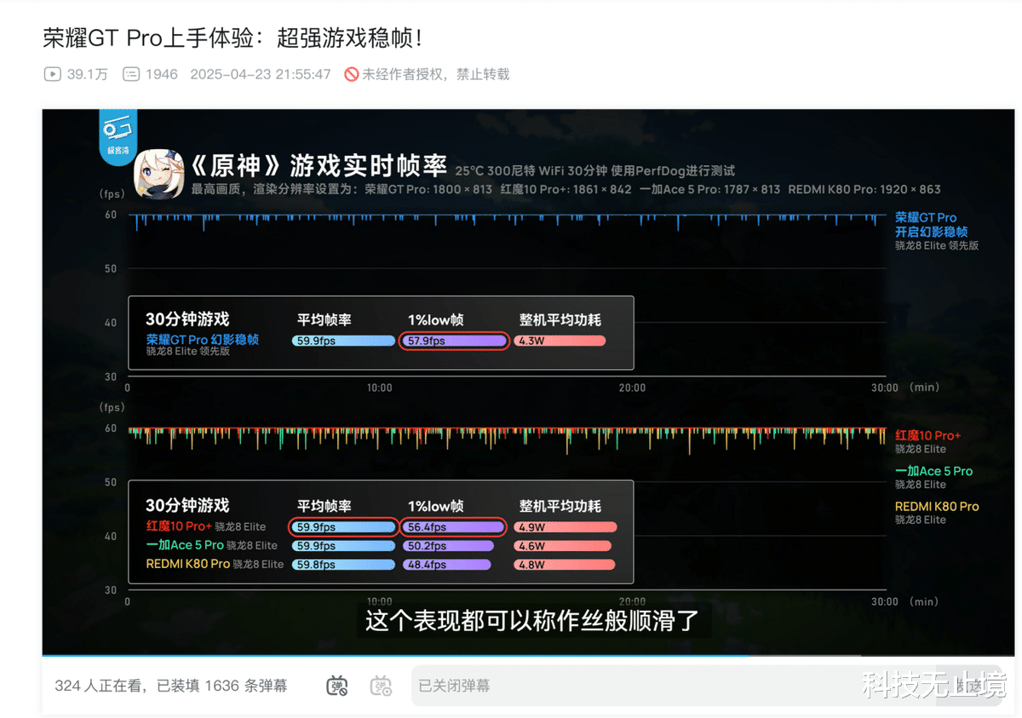Click the 56.4fps value for 红魔10 Pro+

click(x=454, y=527)
